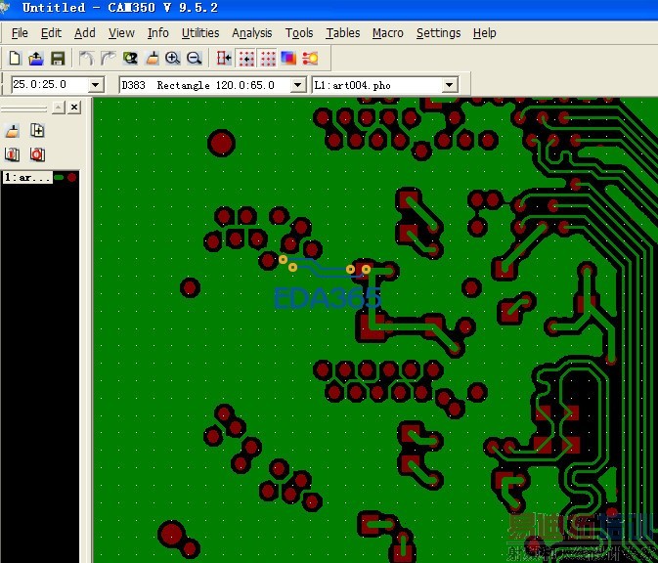Click the right red-circle layers icon in panel
Image resolution: width=658 pixels, height=563 pixels.
click(x=37, y=154)
